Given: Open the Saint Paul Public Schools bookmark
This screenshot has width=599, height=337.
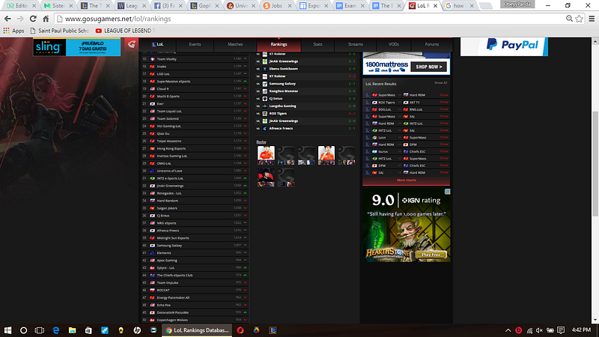Looking at the screenshot, I should (60, 31).
